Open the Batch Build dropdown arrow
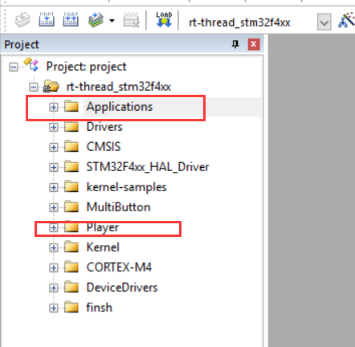The width and height of the screenshot is (355, 347). tap(112, 21)
